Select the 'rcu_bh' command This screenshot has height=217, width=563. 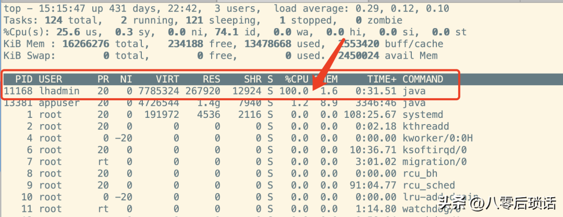420,174
